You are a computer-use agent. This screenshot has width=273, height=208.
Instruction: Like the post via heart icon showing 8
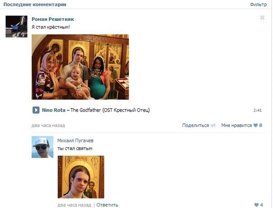point(255,125)
